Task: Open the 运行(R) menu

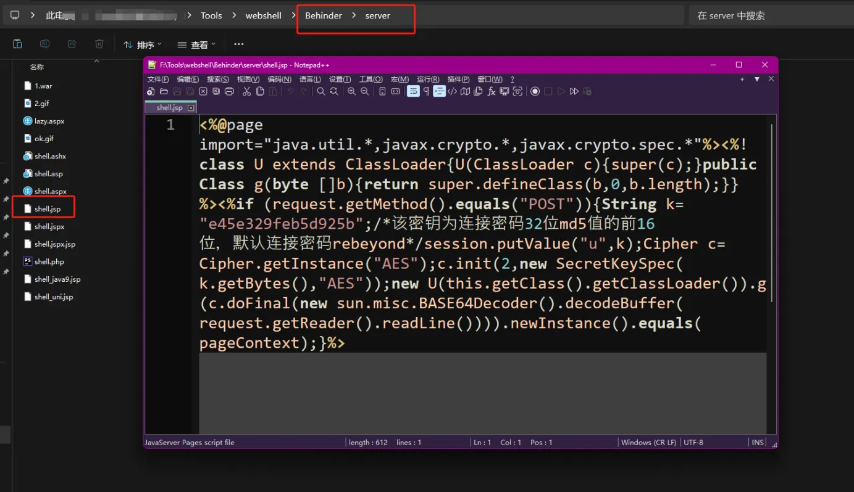Action: point(428,79)
